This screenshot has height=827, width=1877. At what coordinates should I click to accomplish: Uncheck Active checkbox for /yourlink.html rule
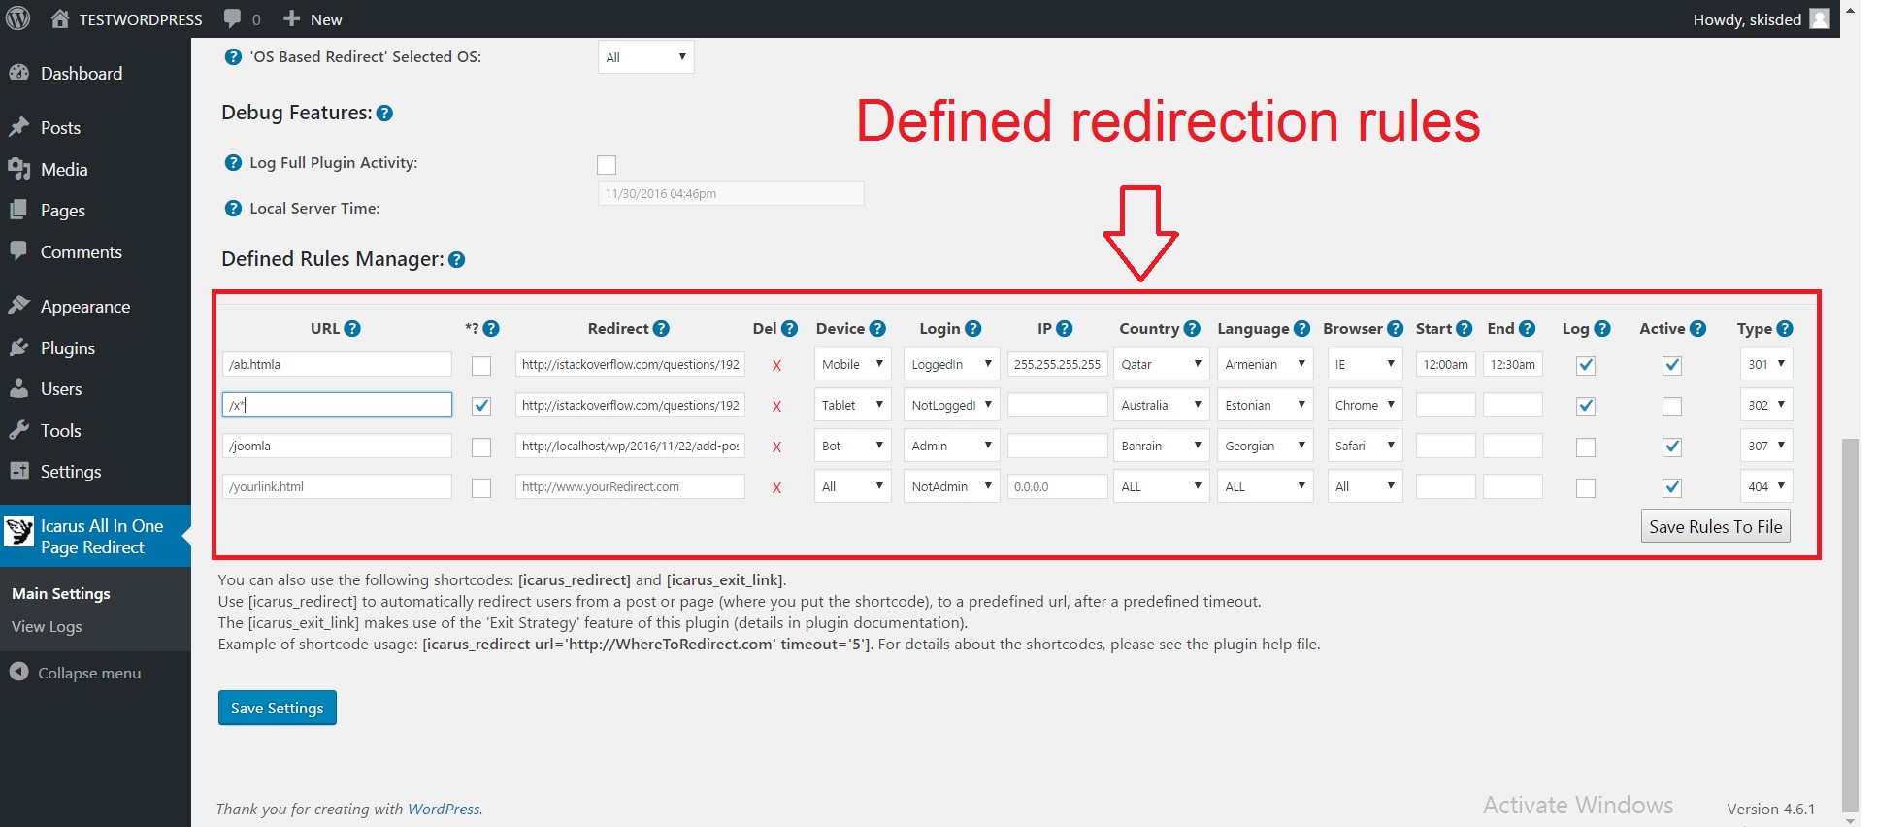1671,488
